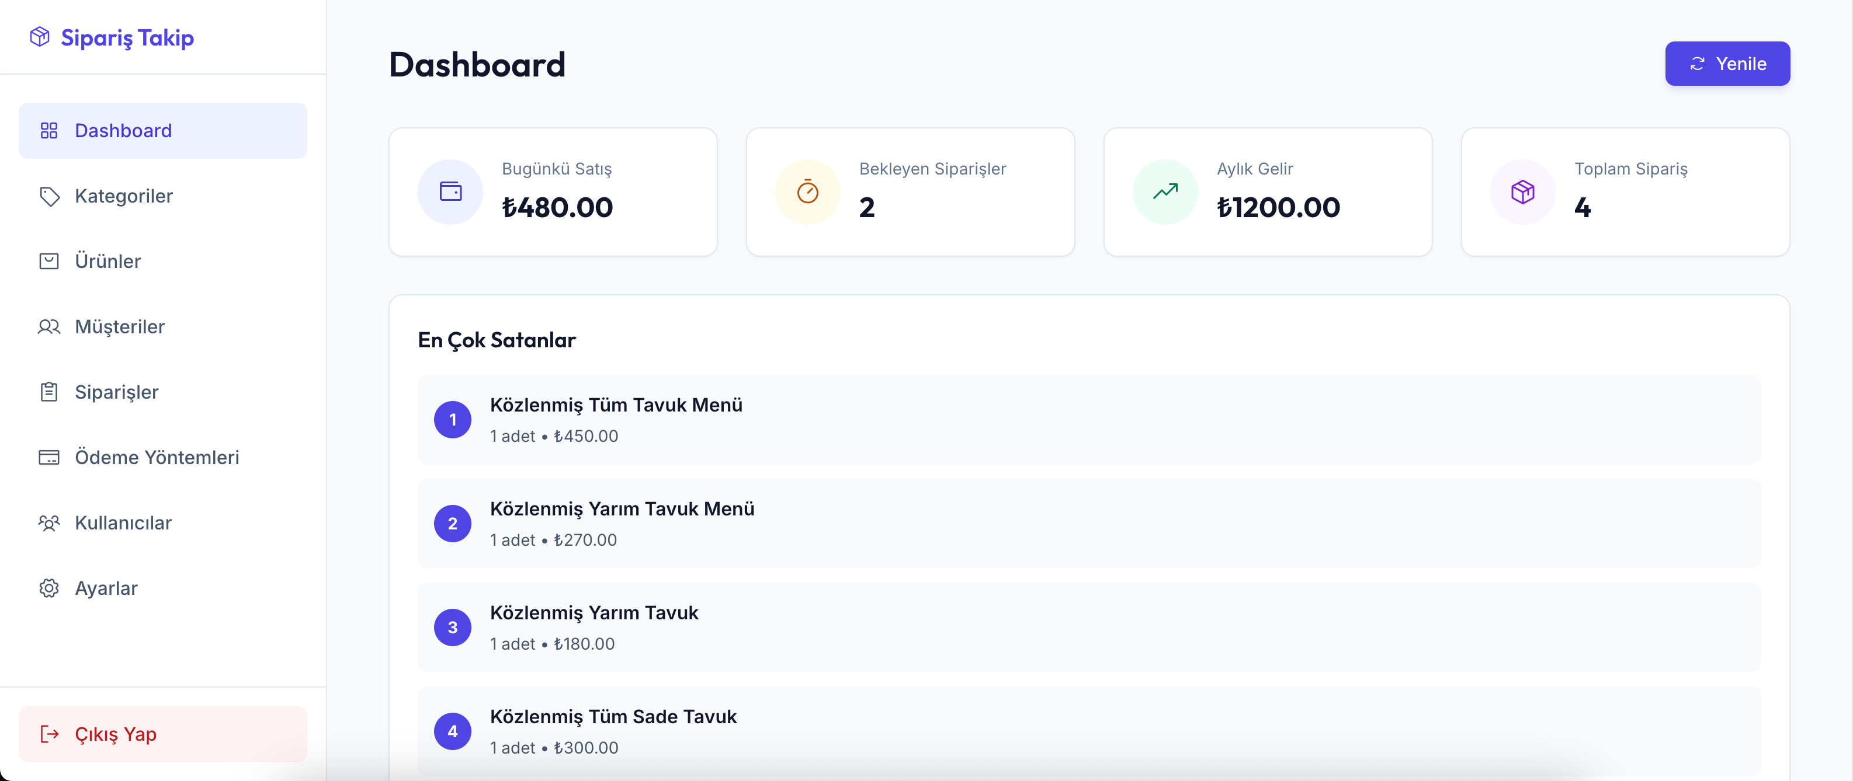The image size is (1853, 781).
Task: Open the Ürünler menu item
Action: tap(162, 262)
